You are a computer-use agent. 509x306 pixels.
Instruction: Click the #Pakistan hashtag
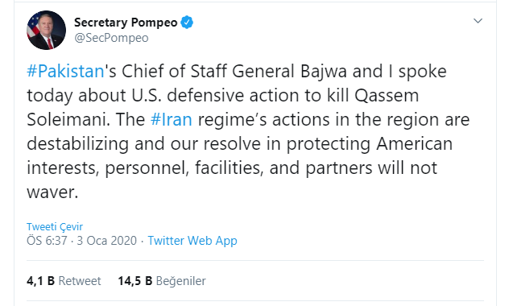click(65, 72)
